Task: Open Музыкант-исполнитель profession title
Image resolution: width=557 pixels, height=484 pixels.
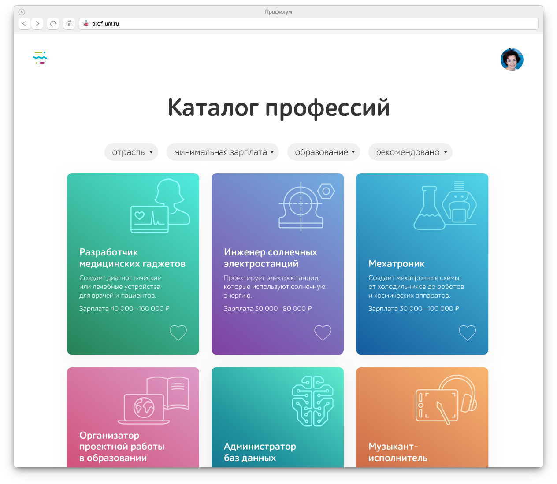Action: [397, 452]
